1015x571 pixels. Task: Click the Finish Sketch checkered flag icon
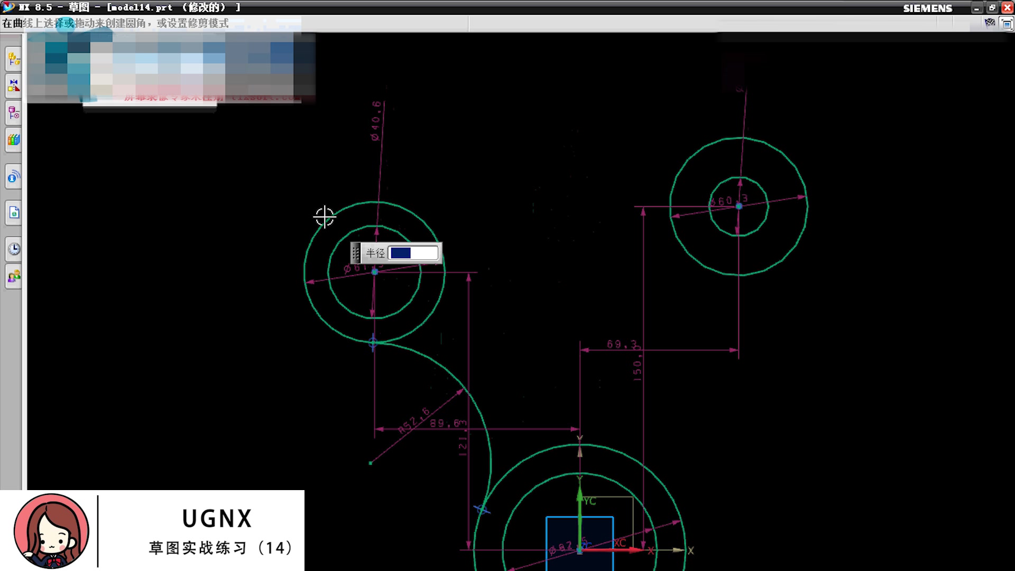tap(990, 23)
